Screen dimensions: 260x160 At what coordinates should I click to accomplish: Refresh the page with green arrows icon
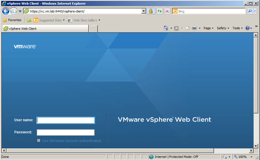[x=160, y=11]
